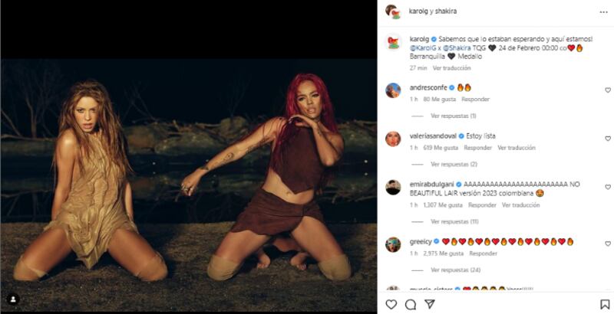Click the @Shakira mention in caption
This screenshot has width=614, height=314.
click(457, 48)
